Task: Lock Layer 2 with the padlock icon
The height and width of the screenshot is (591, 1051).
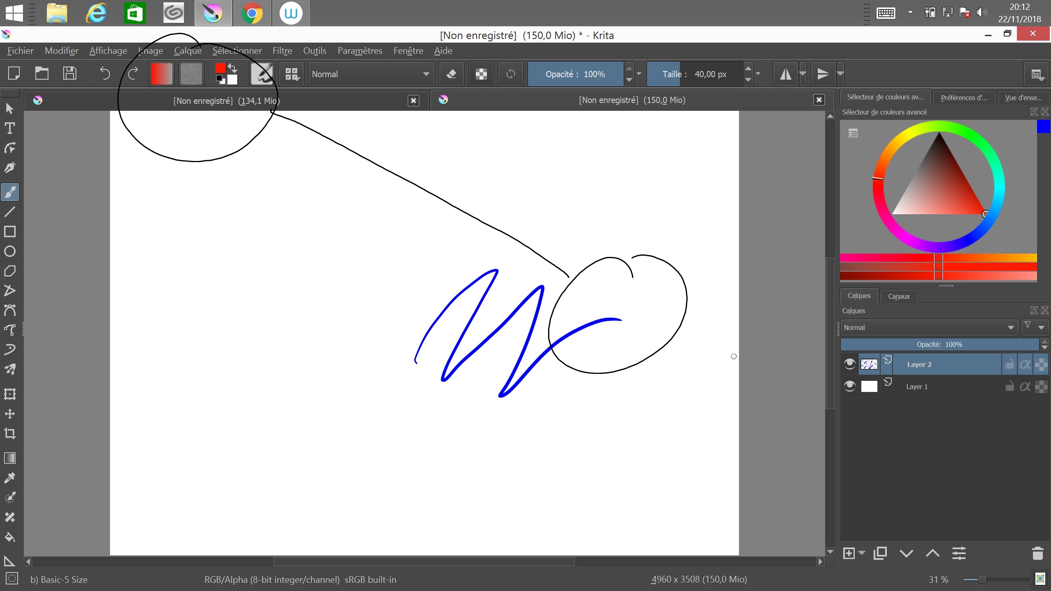Action: click(x=1009, y=364)
